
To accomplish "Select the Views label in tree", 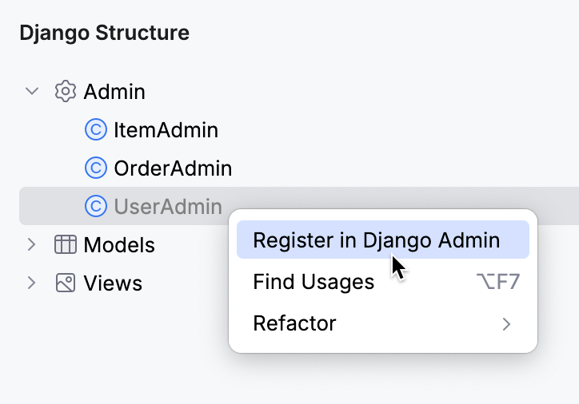I will 113,283.
